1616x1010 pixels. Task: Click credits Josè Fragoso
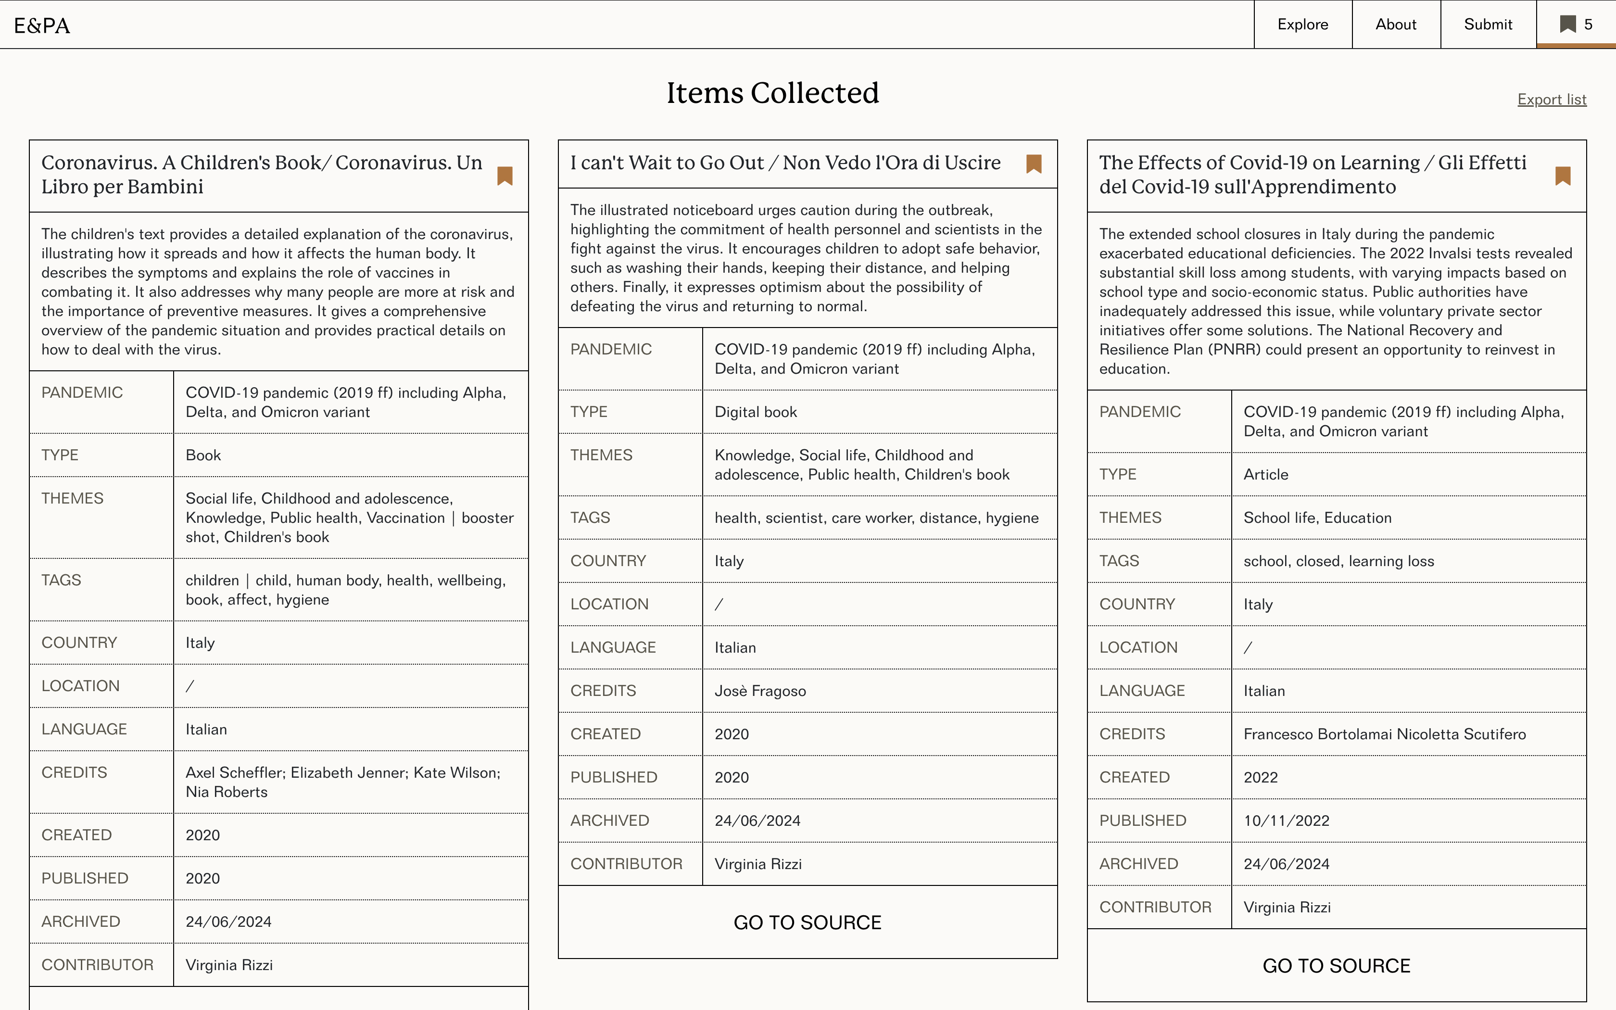click(760, 691)
